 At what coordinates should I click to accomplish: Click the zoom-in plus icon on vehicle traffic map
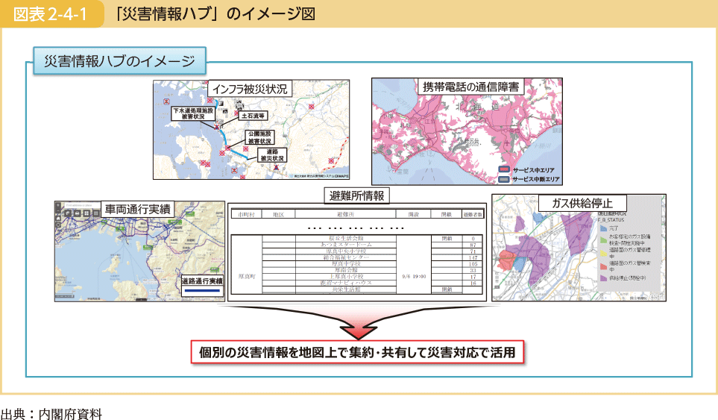pos(58,207)
